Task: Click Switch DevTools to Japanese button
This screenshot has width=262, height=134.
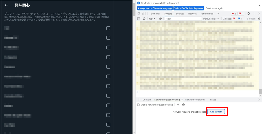Action: tap(189, 8)
